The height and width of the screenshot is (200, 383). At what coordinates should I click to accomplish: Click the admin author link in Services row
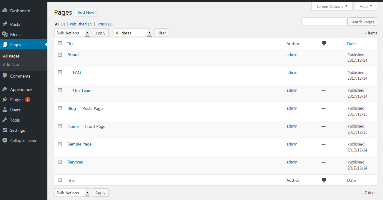tap(292, 162)
